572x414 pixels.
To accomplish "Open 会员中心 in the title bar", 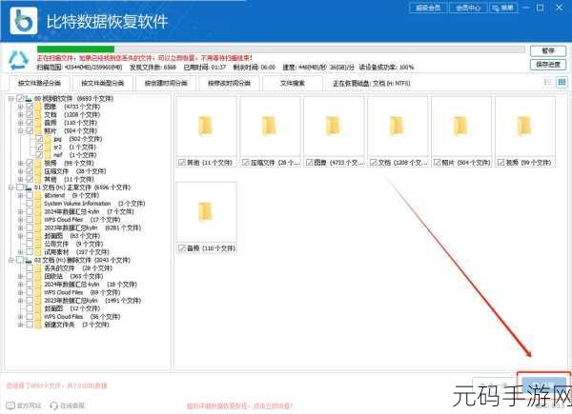I will pos(468,8).
